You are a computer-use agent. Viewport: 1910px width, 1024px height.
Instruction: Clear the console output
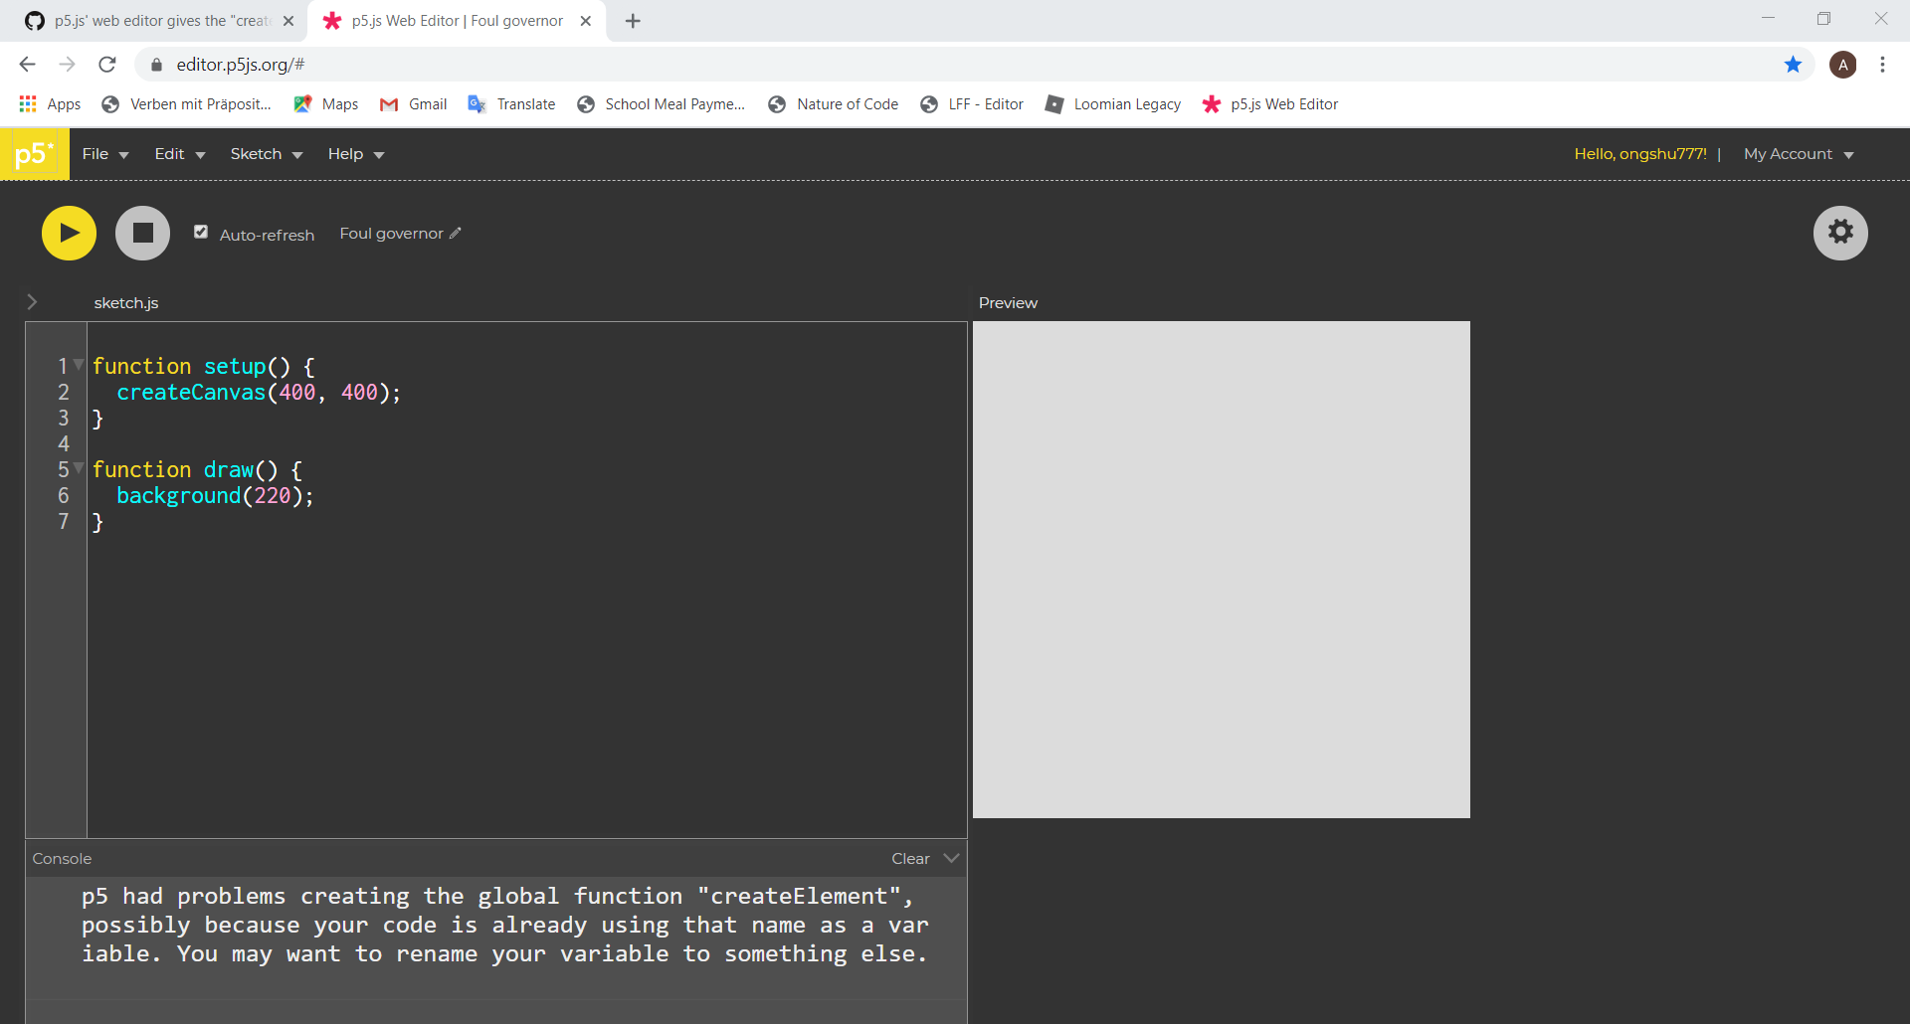coord(908,857)
